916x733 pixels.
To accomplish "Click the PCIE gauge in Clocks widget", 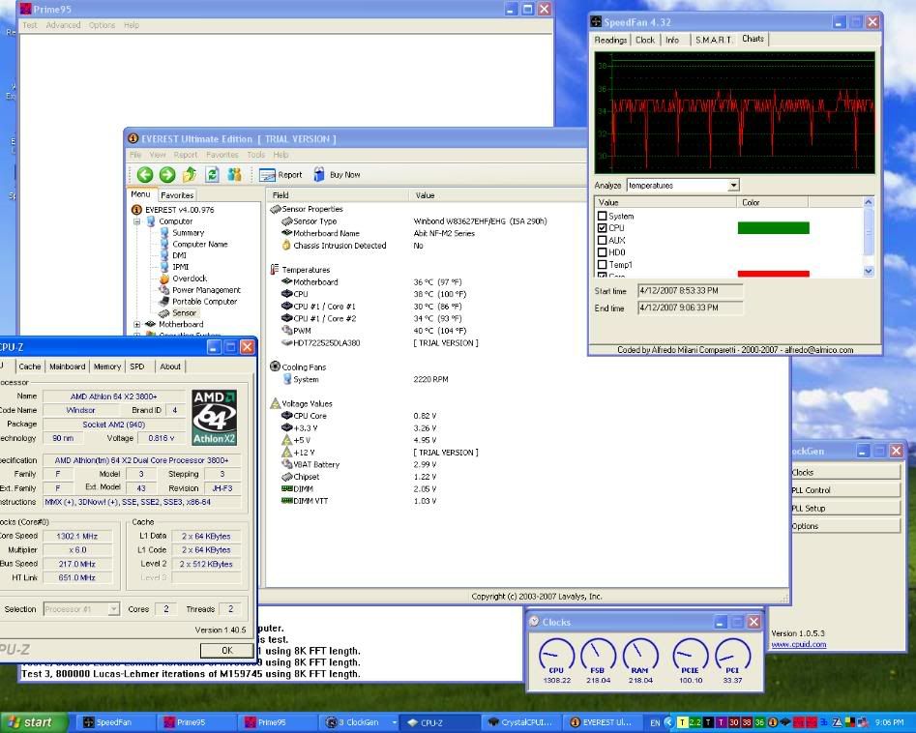I will point(690,656).
